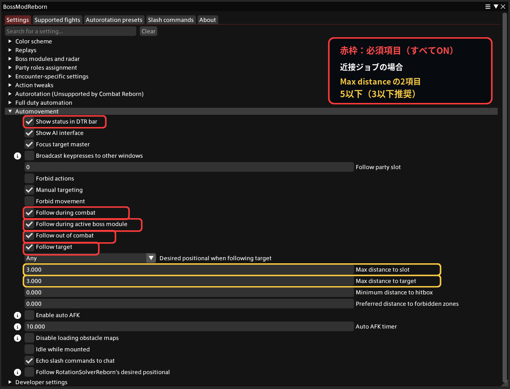This screenshot has width=510, height=389.
Task: Click Max distance to target field
Action: tap(189, 281)
